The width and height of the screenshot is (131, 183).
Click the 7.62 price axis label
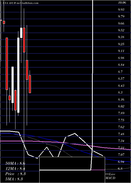pos(121,127)
